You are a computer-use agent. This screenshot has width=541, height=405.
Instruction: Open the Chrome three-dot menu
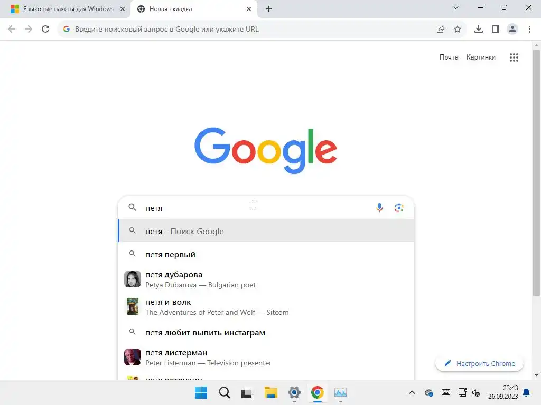(529, 30)
